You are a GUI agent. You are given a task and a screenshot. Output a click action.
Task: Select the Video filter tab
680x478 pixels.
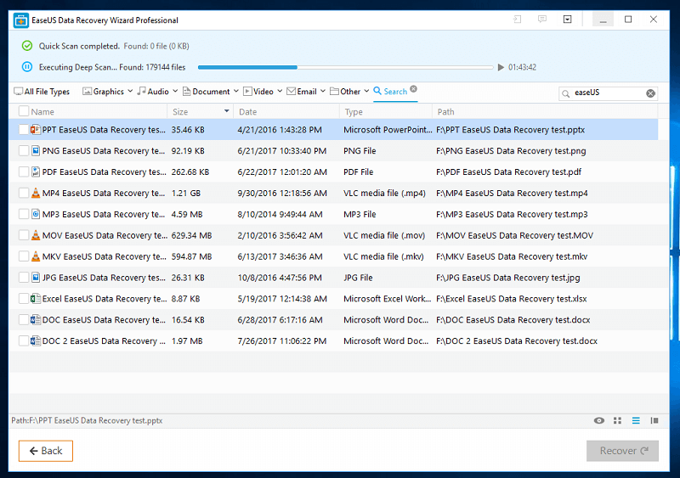click(x=258, y=92)
